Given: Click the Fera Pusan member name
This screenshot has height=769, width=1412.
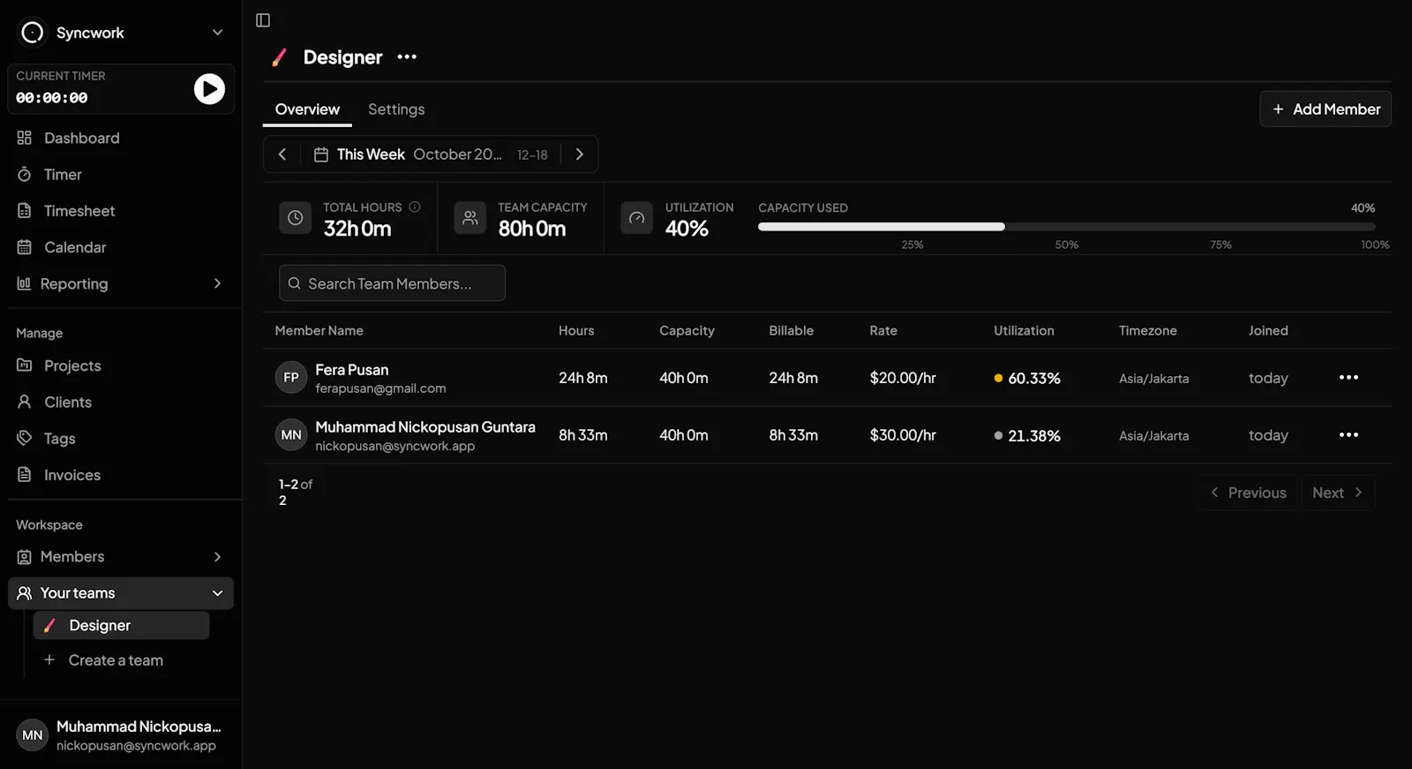Looking at the screenshot, I should 352,370.
